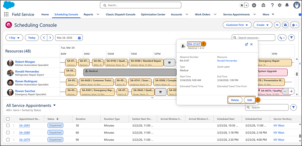Close the RA-0147 absence popup
This screenshot has height=146, width=302.
251,45
